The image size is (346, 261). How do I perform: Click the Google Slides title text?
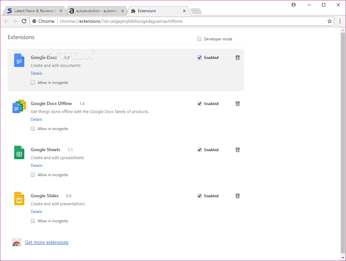(x=44, y=196)
